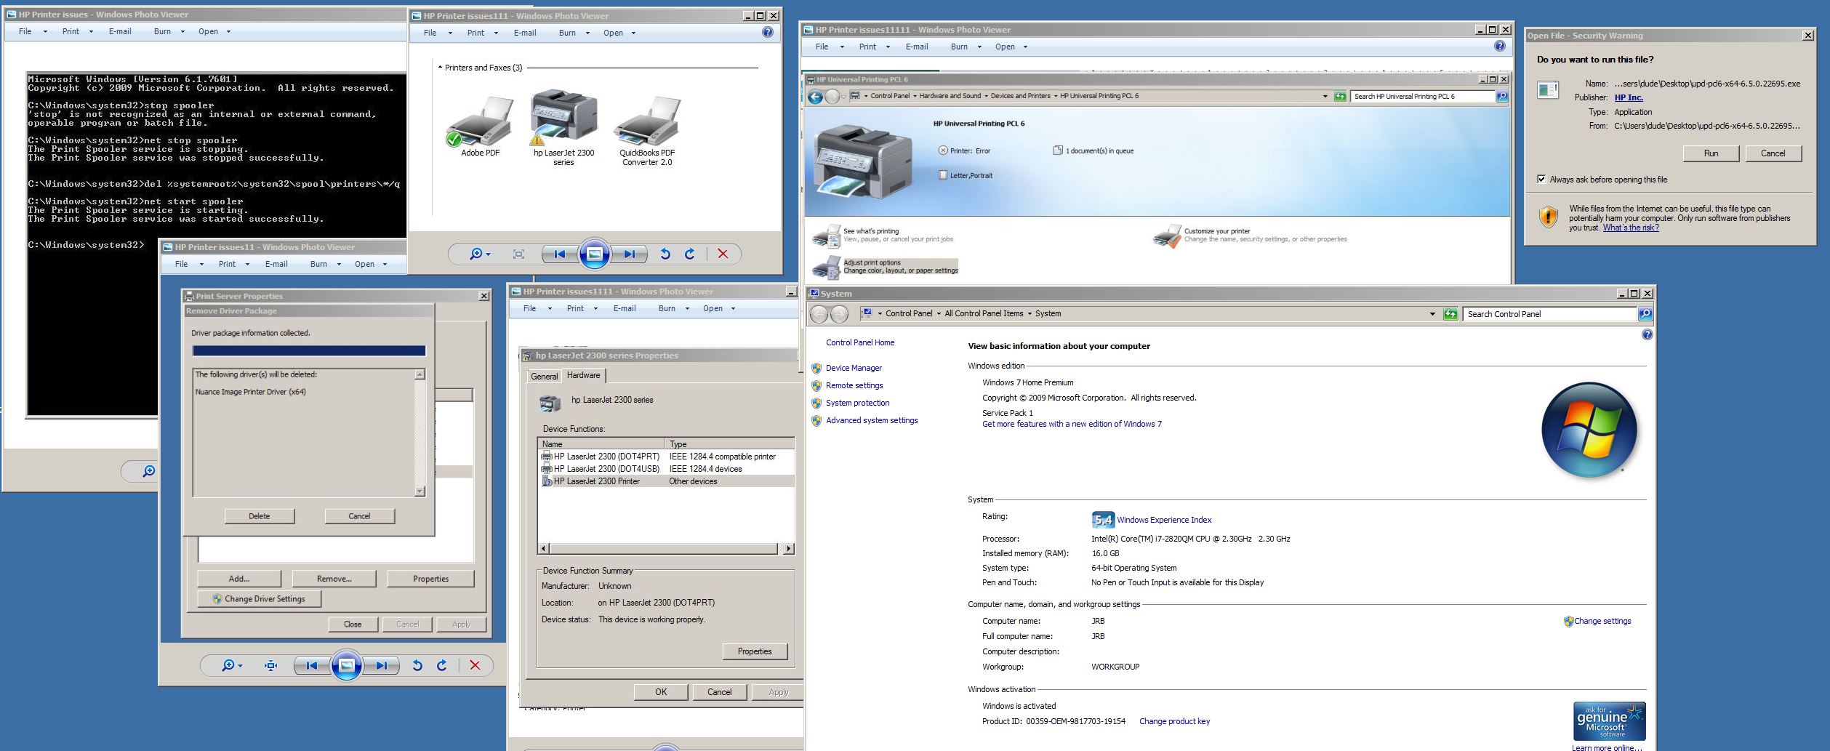
Task: Select HP LaserJet 2300 (DOT4USB) row
Action: click(667, 469)
